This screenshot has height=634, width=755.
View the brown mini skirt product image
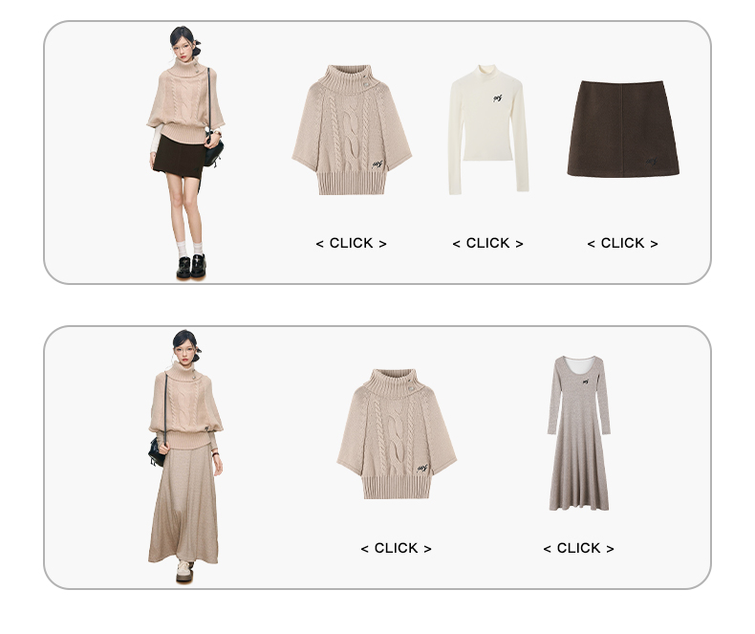623,128
